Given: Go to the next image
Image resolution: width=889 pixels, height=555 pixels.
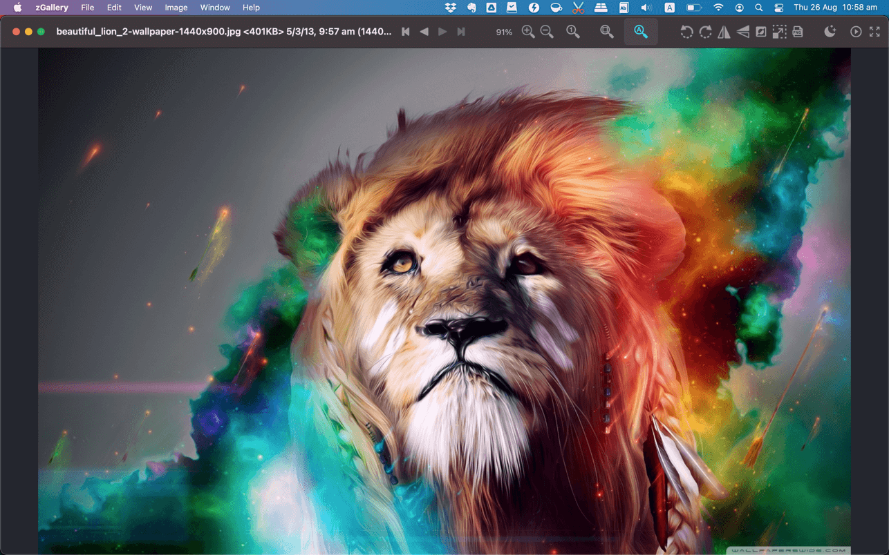Looking at the screenshot, I should [x=442, y=32].
